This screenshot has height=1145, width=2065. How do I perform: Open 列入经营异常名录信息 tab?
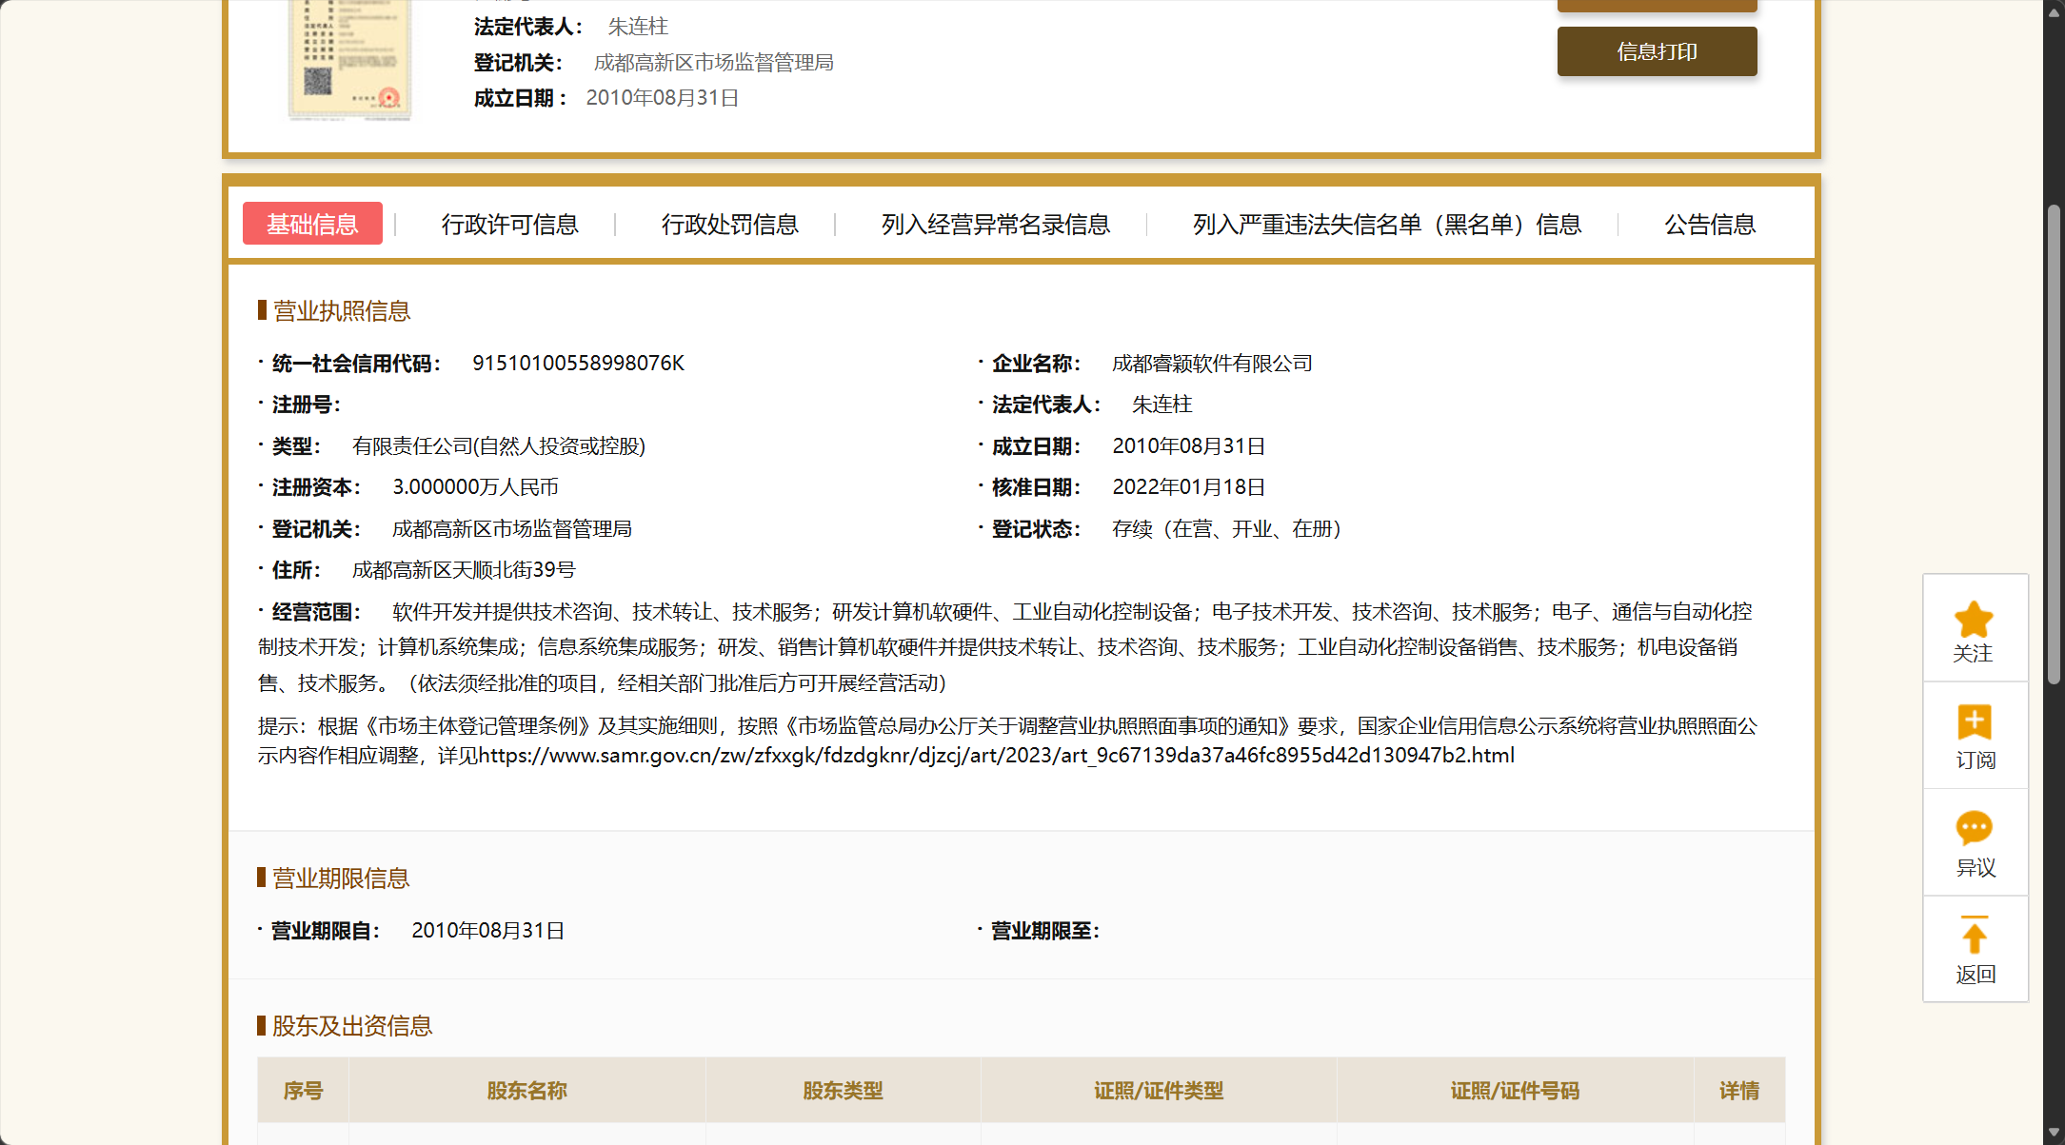pos(995,225)
